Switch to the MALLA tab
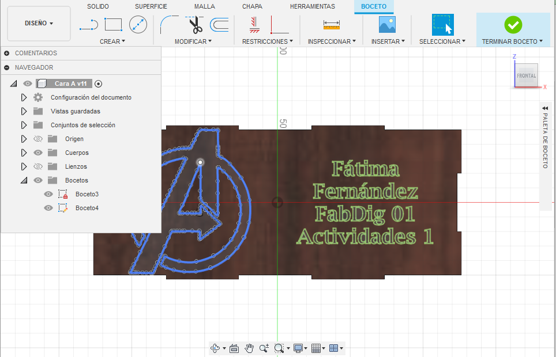Viewport: 556px width, 357px height. coord(205,6)
